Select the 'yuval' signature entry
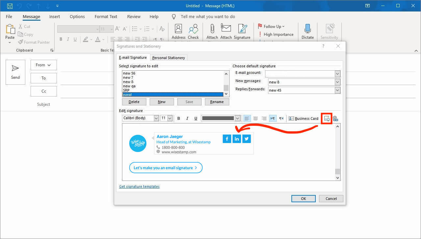 click(173, 95)
